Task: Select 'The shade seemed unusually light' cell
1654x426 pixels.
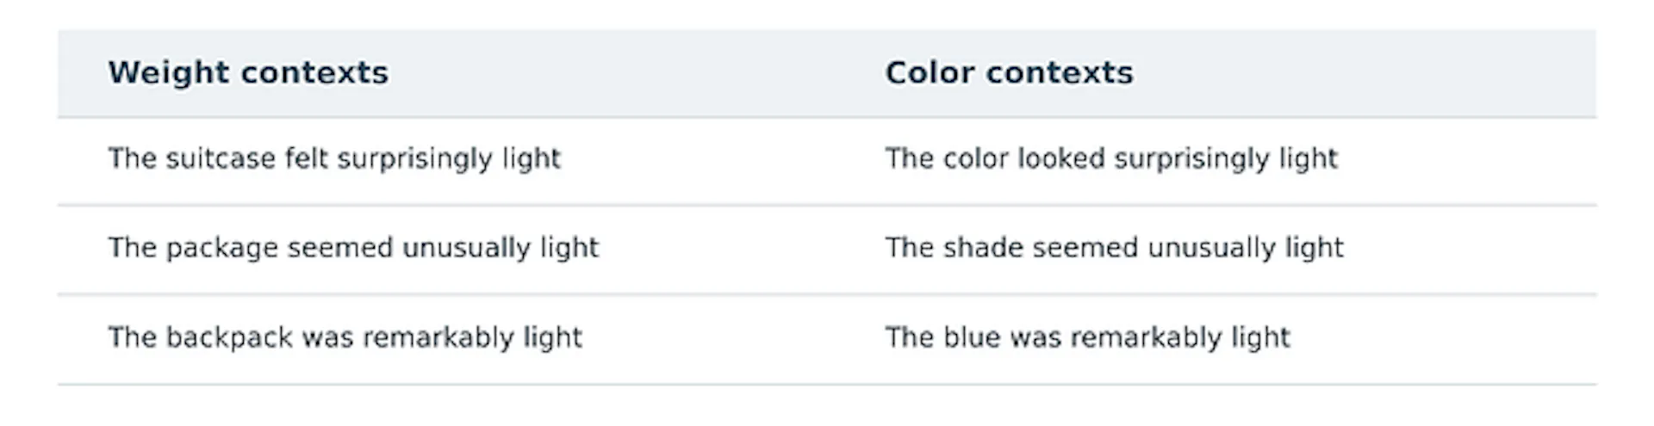Action: (1115, 248)
